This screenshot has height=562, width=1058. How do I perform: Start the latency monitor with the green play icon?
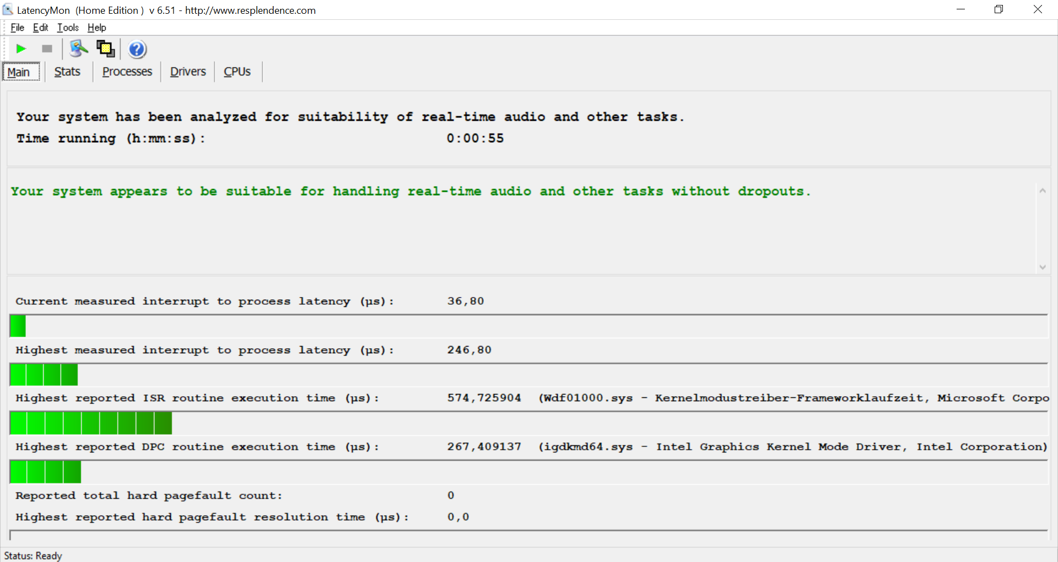21,49
